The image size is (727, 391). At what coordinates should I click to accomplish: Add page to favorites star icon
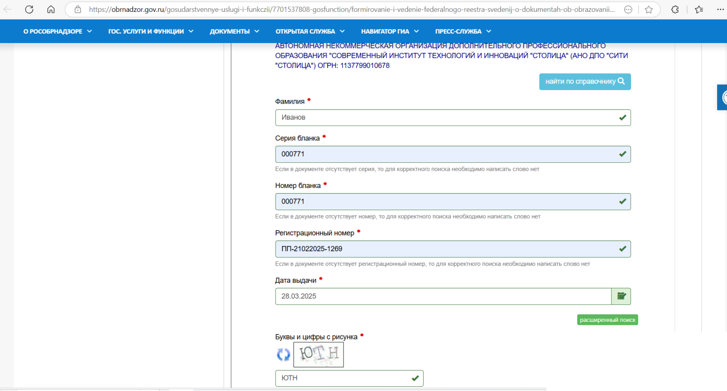[x=648, y=9]
